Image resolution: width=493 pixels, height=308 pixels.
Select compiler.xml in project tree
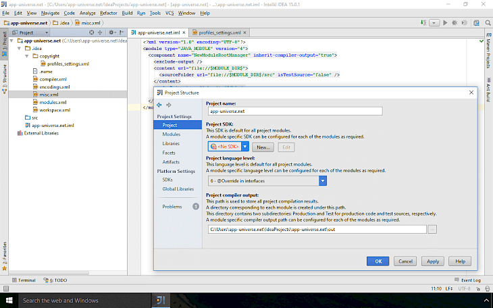[53, 79]
